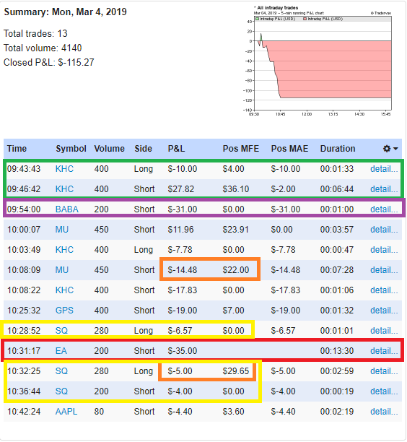The width and height of the screenshot is (407, 442).
Task: View detail link for 10:00:07 MU trade
Action: (384, 230)
